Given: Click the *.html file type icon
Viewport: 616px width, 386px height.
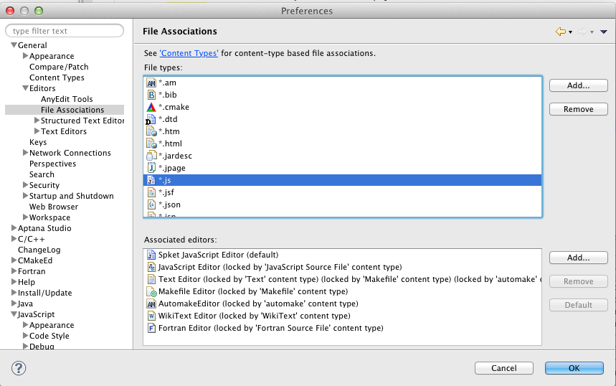Looking at the screenshot, I should 151,143.
